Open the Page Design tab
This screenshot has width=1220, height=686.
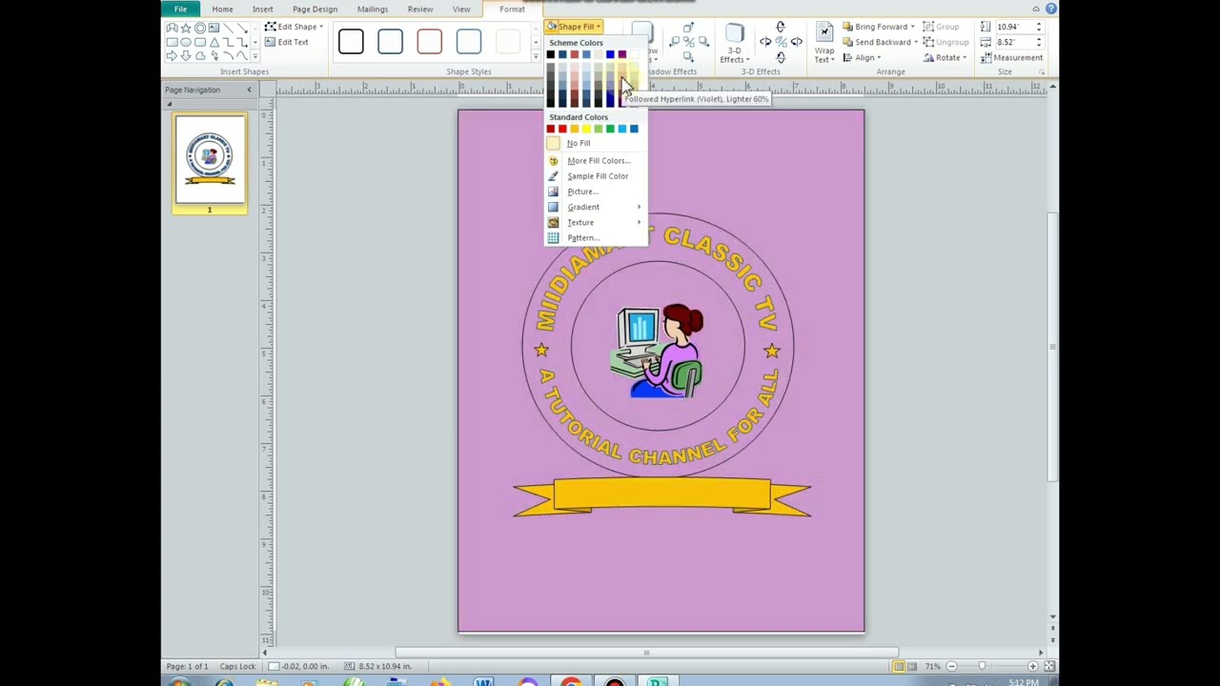point(315,10)
